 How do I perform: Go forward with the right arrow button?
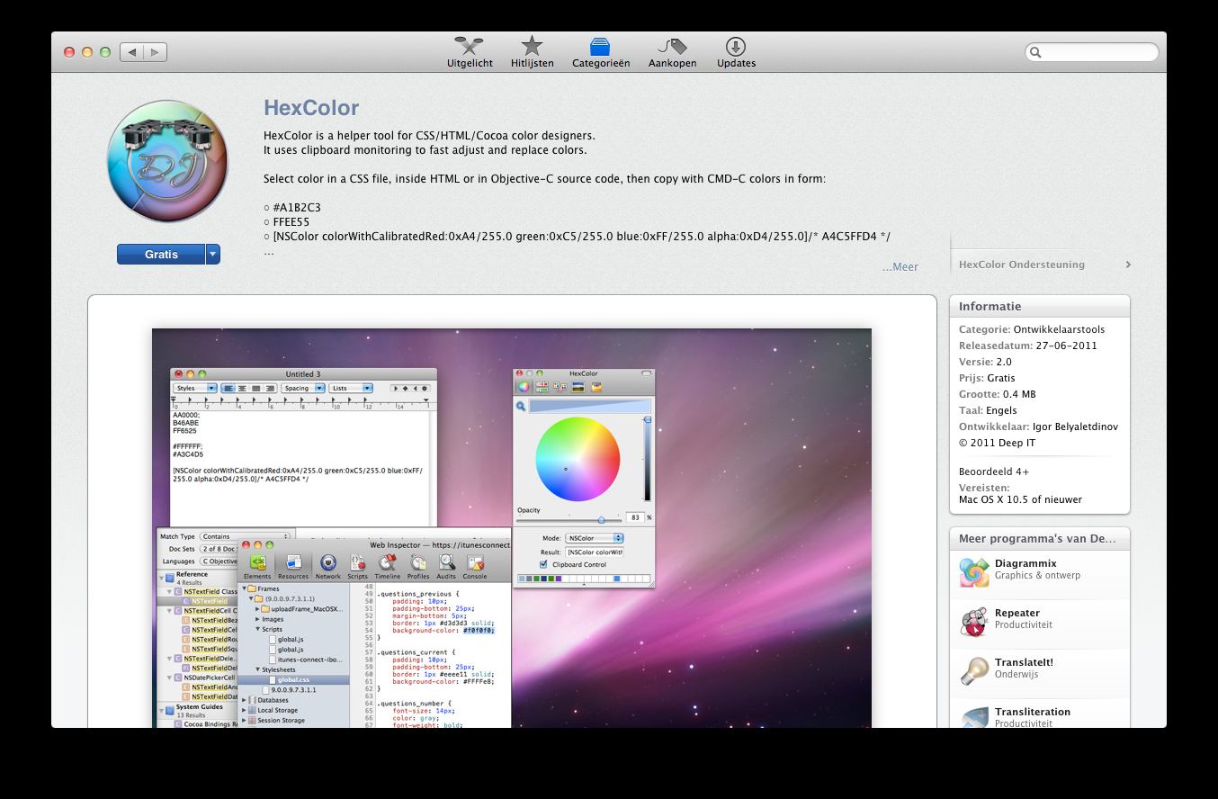point(155,52)
